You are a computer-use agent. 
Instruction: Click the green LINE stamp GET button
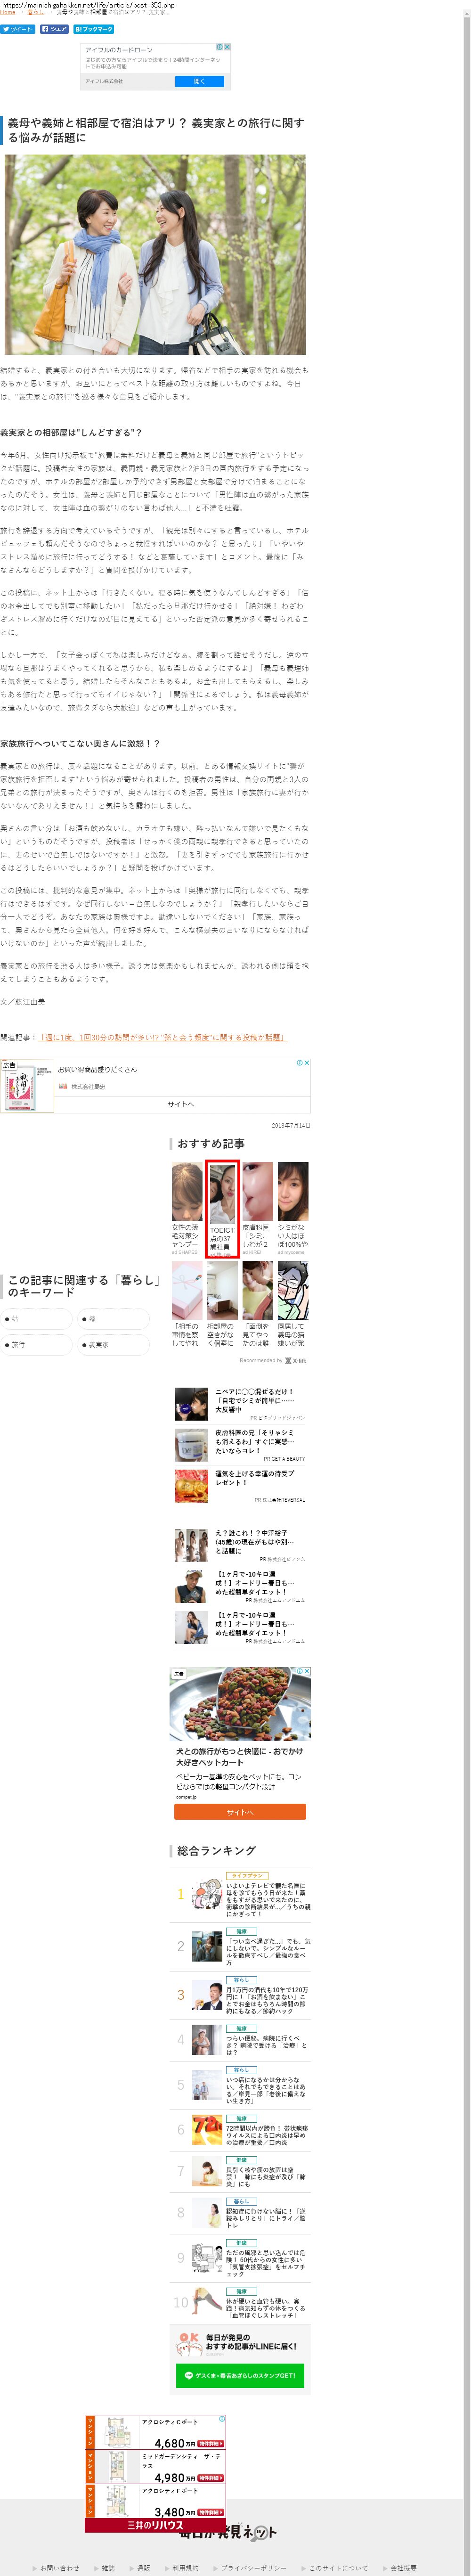(x=240, y=2376)
